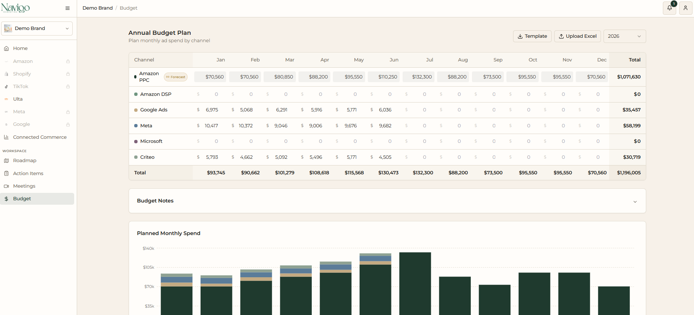Click the Roadmap map icon
Screen dimensions: 694x315
pyautogui.click(x=6, y=161)
